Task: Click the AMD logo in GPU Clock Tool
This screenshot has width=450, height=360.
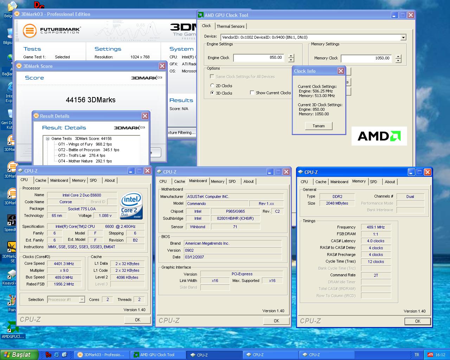Action: coord(379,136)
